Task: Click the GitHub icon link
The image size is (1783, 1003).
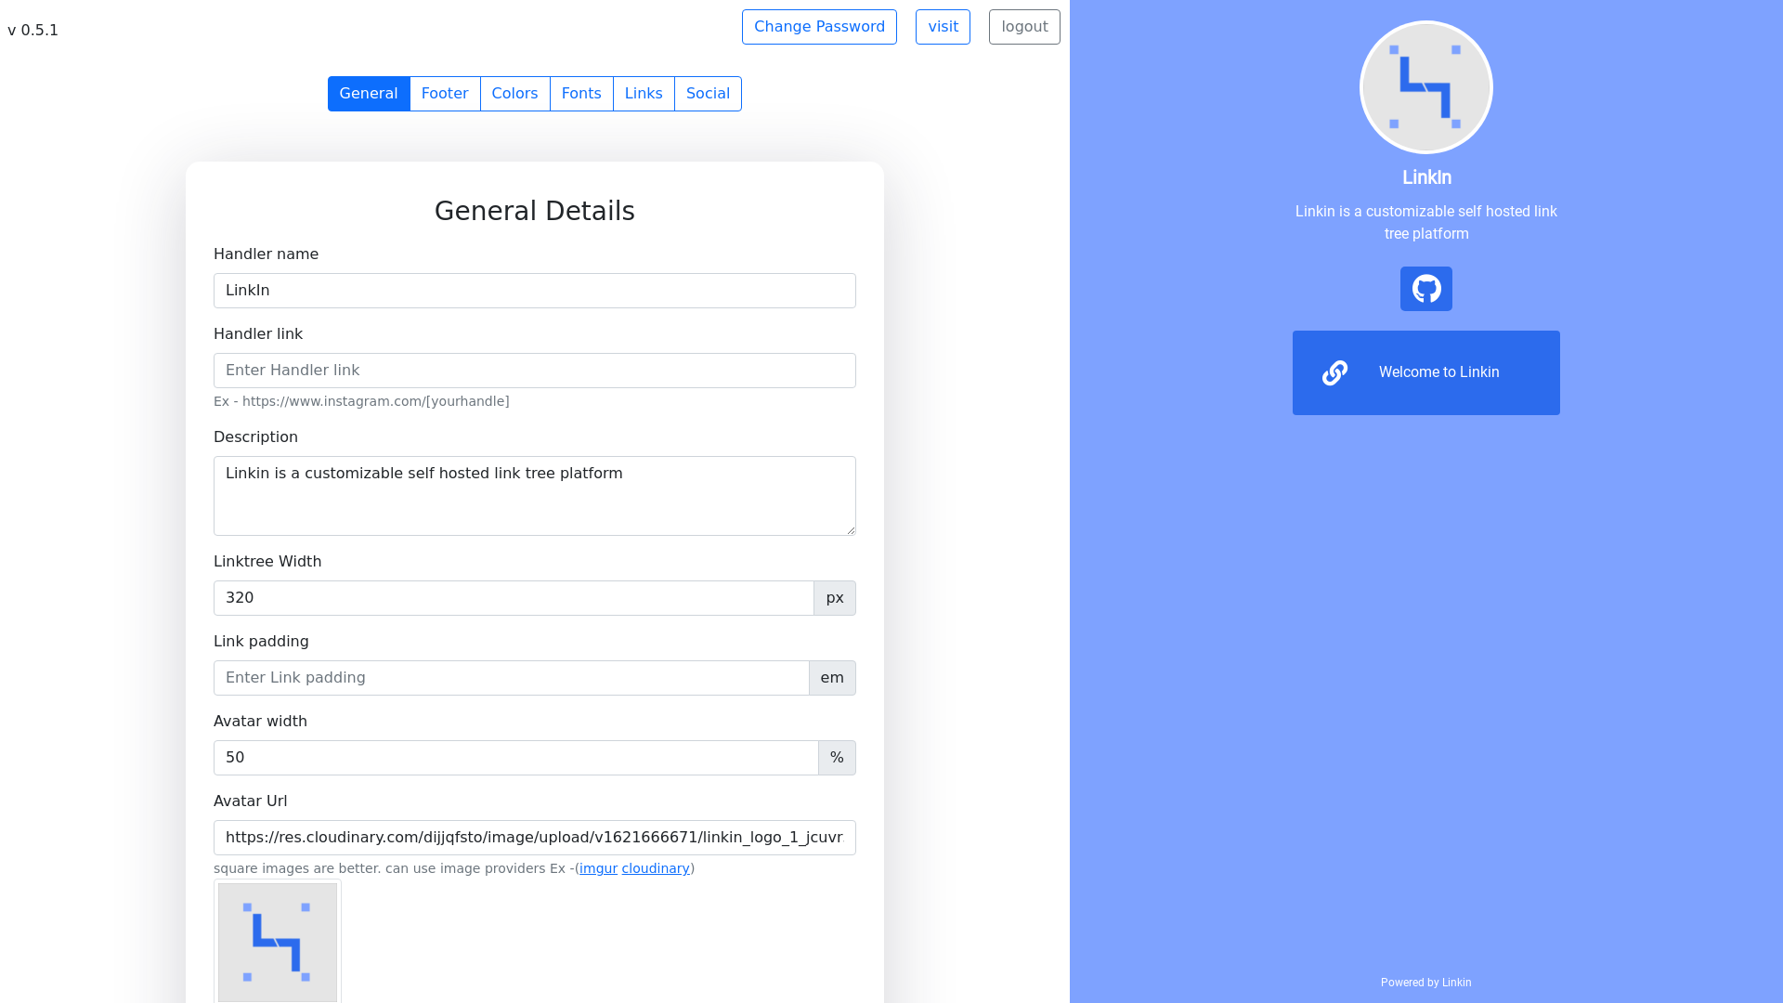Action: 1425,288
